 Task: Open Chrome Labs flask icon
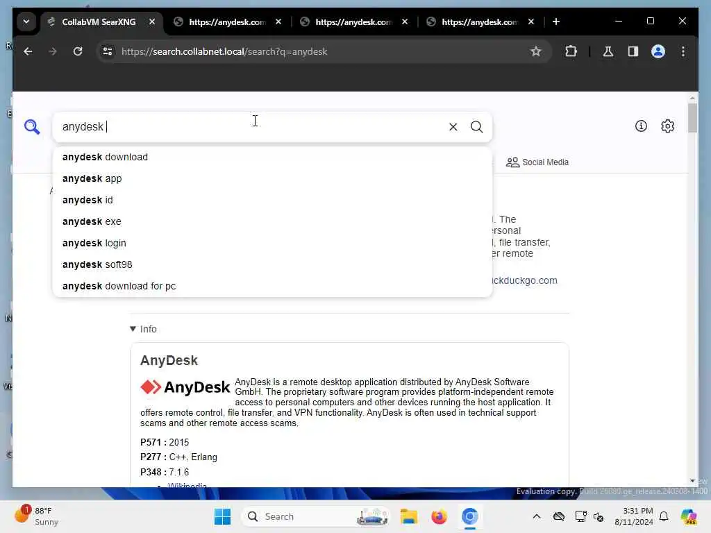[608, 51]
